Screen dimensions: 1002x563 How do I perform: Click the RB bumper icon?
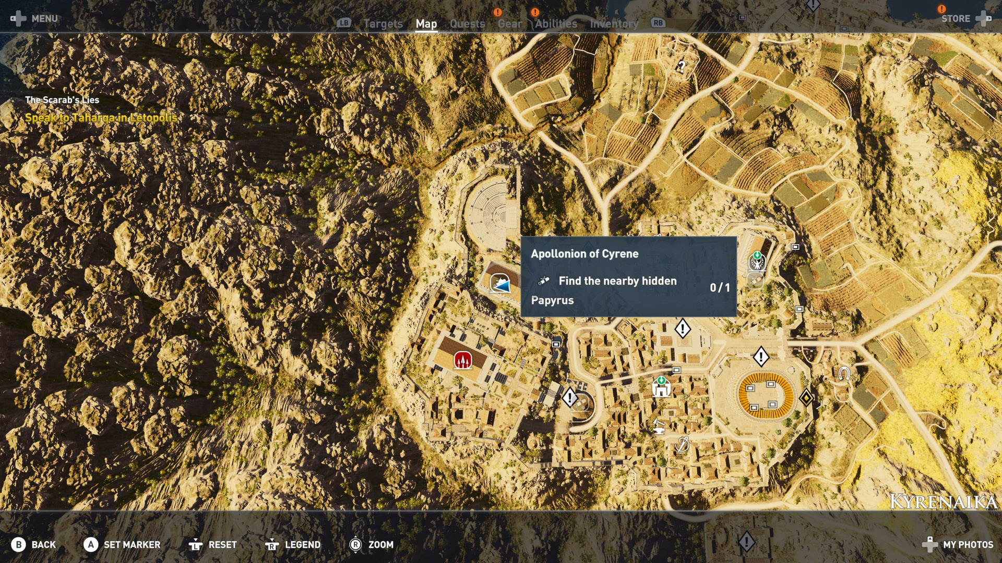click(x=658, y=23)
